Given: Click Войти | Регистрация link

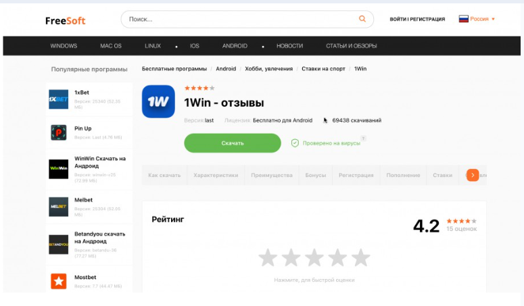Looking at the screenshot, I should (x=417, y=19).
